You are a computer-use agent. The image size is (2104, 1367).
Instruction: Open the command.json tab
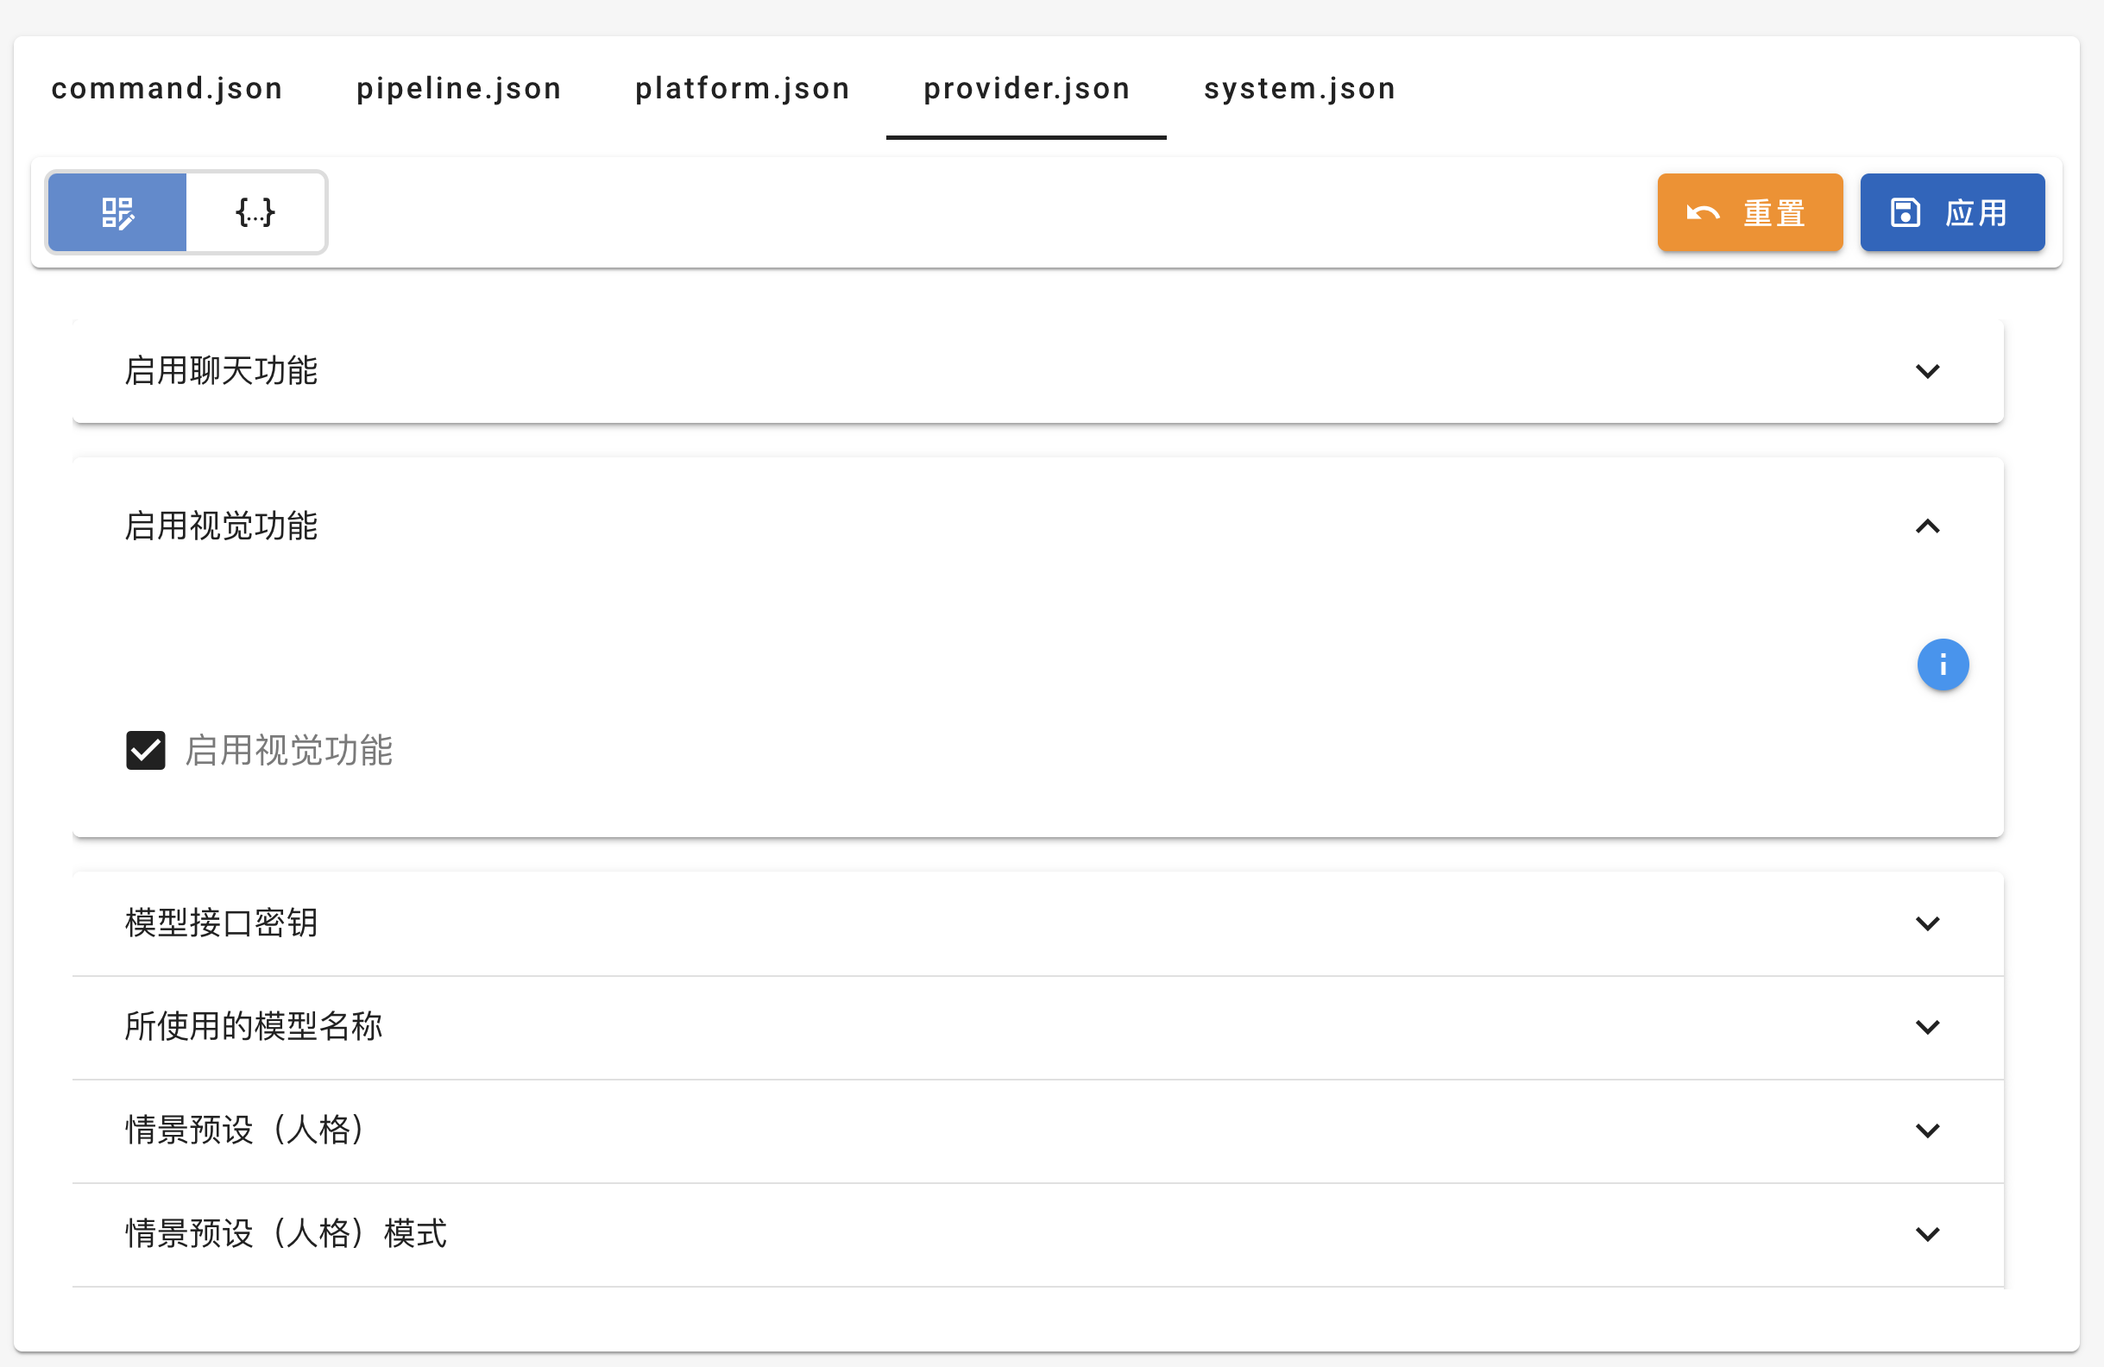[167, 88]
